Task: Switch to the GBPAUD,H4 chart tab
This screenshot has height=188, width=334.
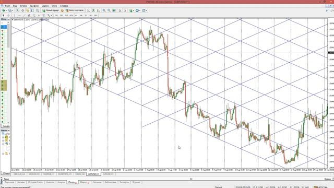Action: tap(19, 174)
